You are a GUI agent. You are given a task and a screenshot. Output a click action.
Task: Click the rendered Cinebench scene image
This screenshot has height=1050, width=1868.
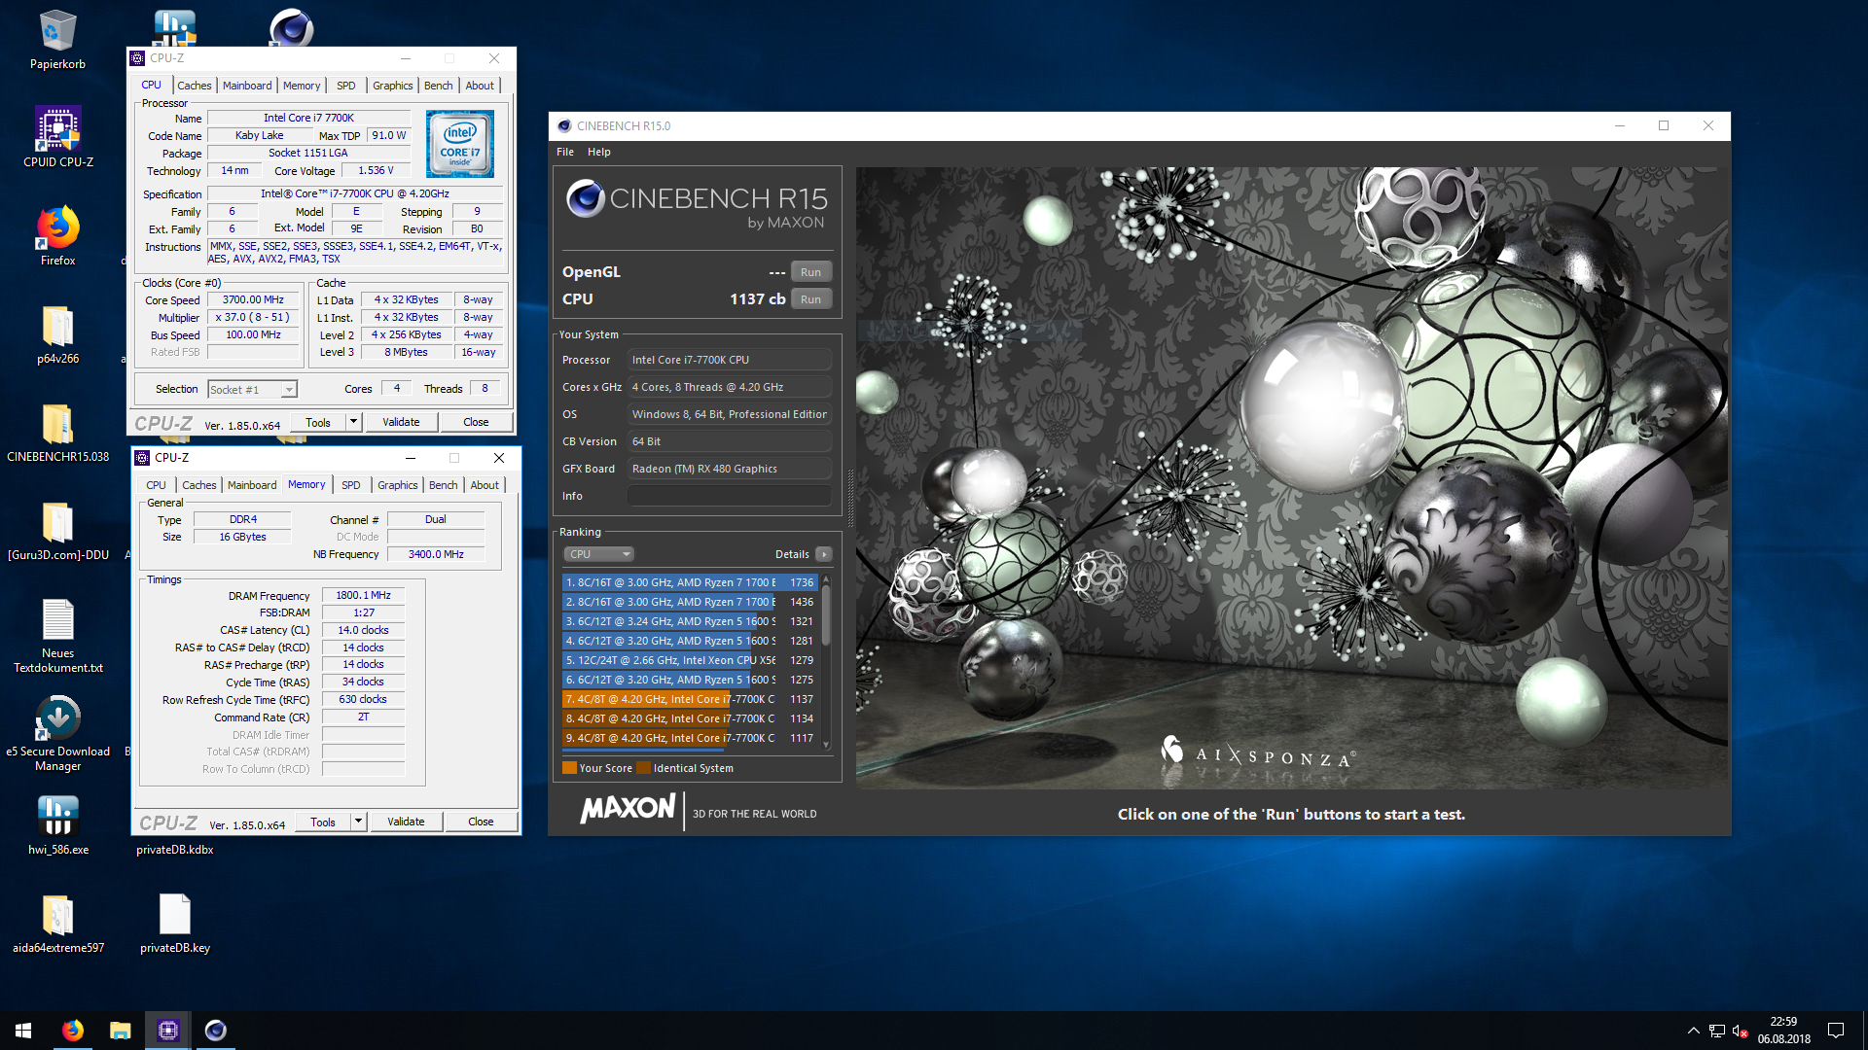tap(1291, 477)
